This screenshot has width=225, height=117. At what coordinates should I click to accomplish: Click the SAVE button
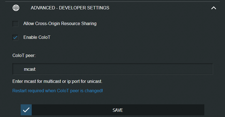pos(113,110)
